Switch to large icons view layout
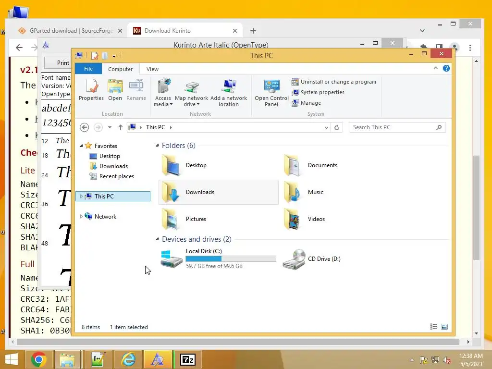The height and width of the screenshot is (369, 492). pyautogui.click(x=444, y=327)
